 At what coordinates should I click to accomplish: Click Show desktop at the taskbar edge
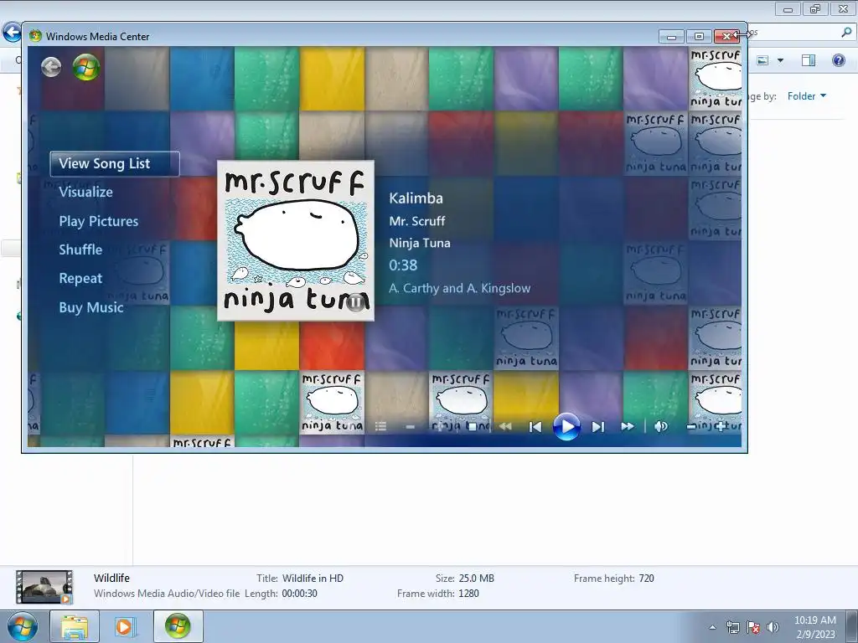(853, 627)
